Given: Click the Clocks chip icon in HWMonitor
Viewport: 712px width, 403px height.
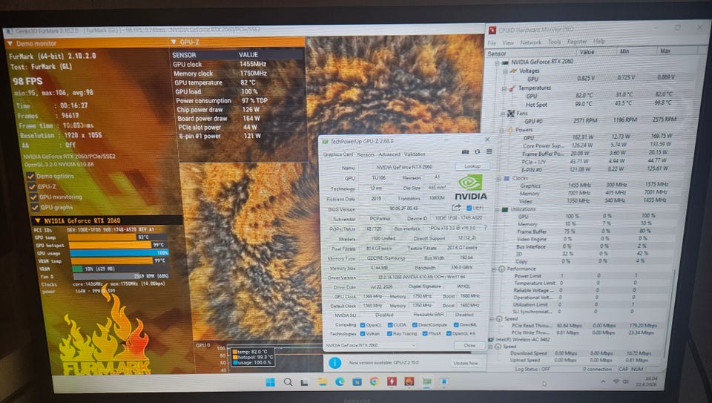Looking at the screenshot, I should pos(507,178).
